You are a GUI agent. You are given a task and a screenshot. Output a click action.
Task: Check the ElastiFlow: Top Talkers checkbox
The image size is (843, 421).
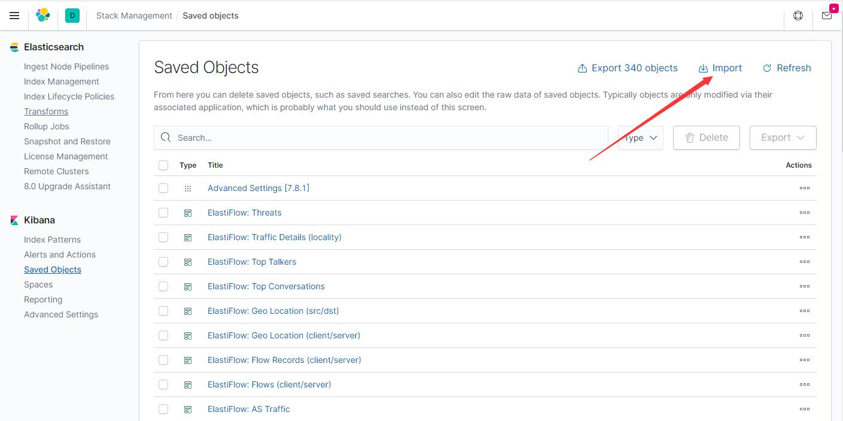pos(163,262)
